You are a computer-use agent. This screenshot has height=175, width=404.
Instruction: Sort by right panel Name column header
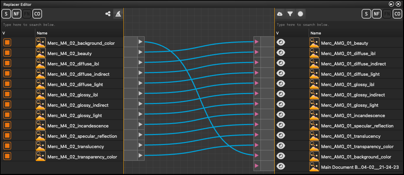tap(356, 33)
